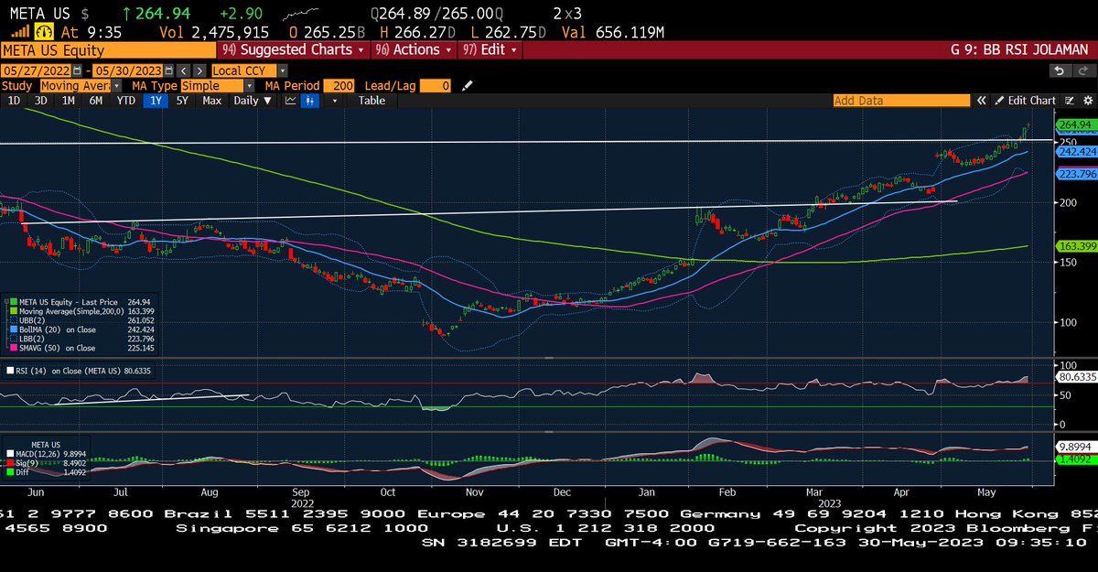Click the 223.796 axis label
Image resolution: width=1098 pixels, height=572 pixels.
(x=1075, y=173)
